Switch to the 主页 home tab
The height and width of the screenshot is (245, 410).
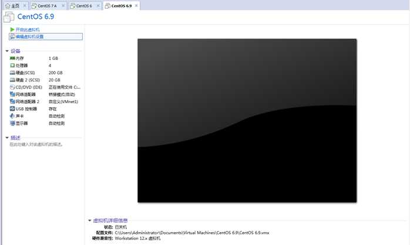click(x=15, y=6)
